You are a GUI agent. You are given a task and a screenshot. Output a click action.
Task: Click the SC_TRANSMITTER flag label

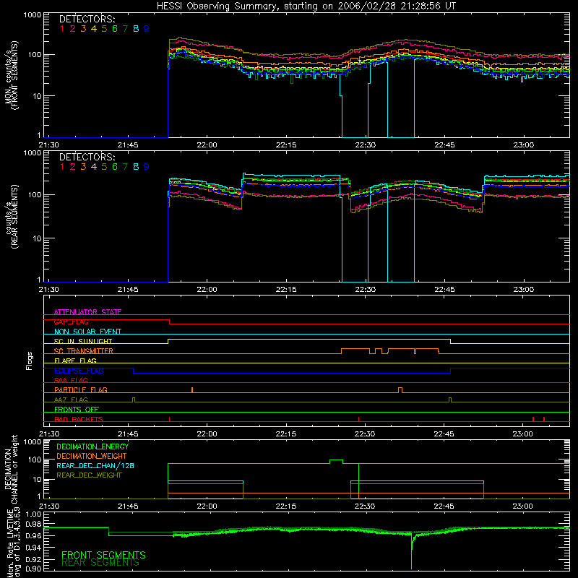point(84,351)
